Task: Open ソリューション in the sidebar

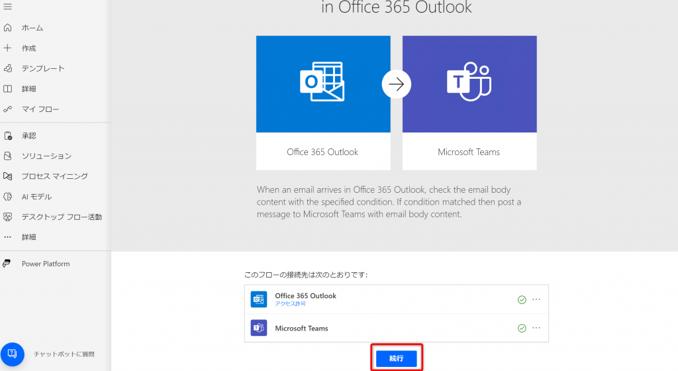Action: pyautogui.click(x=47, y=156)
